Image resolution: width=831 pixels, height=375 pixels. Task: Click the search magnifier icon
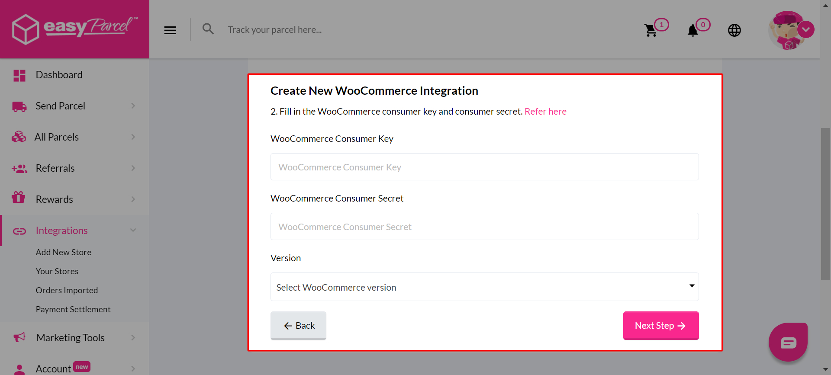pos(208,29)
